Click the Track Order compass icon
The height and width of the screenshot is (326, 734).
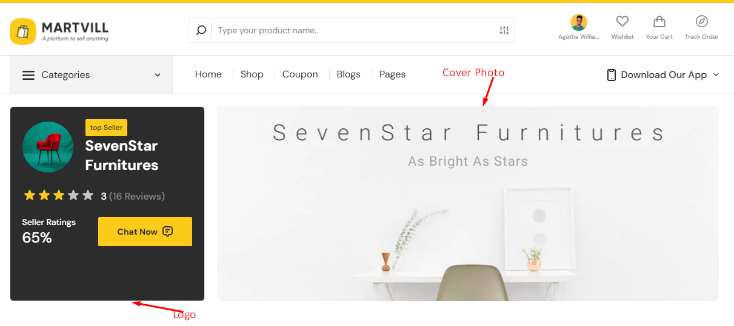(701, 22)
